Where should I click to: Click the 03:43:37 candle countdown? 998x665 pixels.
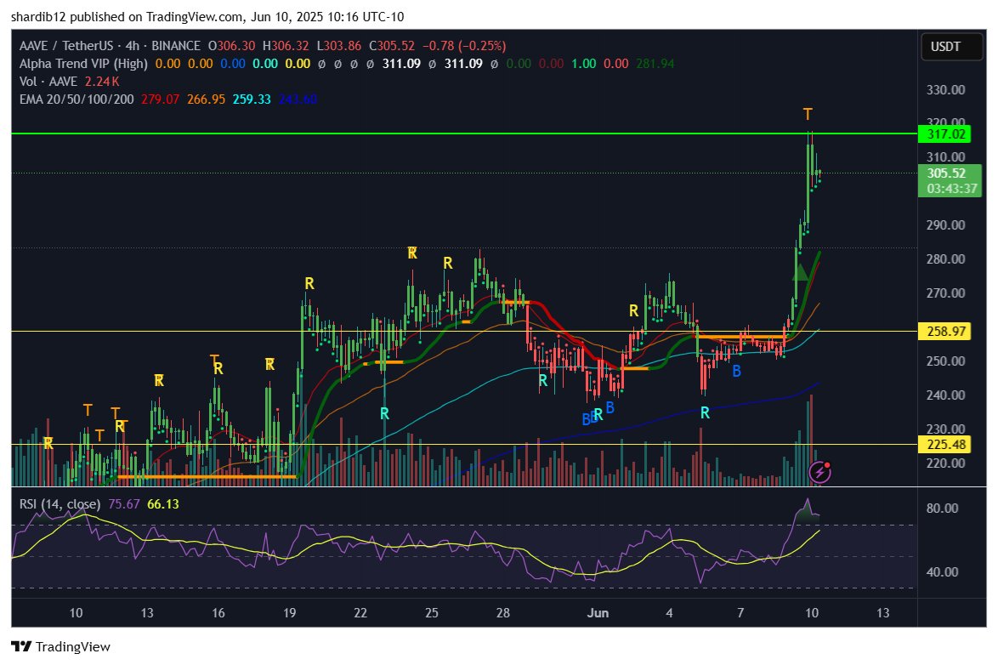click(951, 189)
